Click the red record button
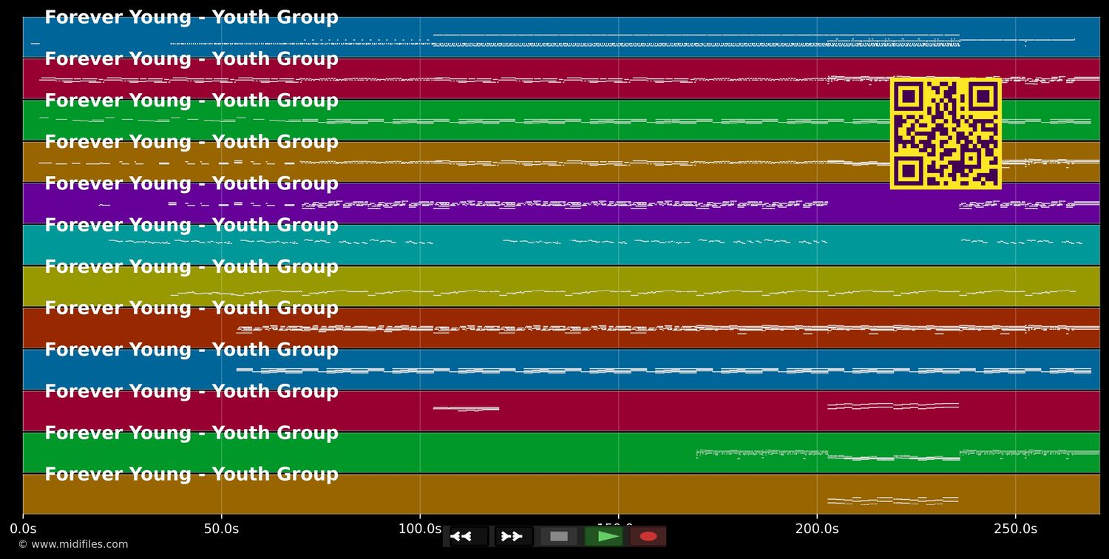Screen dimensions: 1109x559 coord(648,536)
